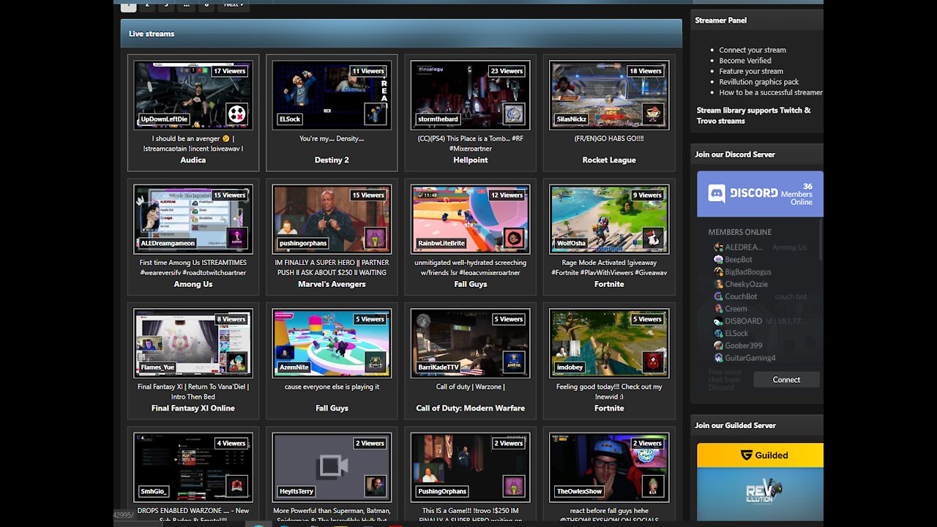Screen dimensions: 937x527
Task: Click TheOwlexShow's avatar icon on the stream card
Action: click(653, 486)
